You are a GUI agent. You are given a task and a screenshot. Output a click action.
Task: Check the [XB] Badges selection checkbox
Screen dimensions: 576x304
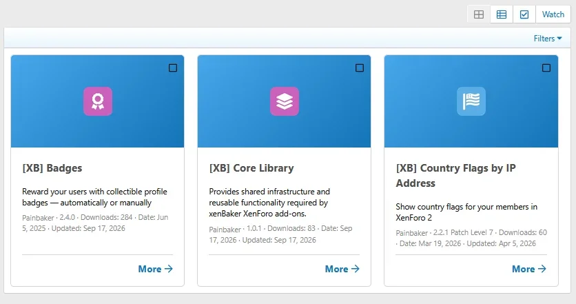coord(173,68)
